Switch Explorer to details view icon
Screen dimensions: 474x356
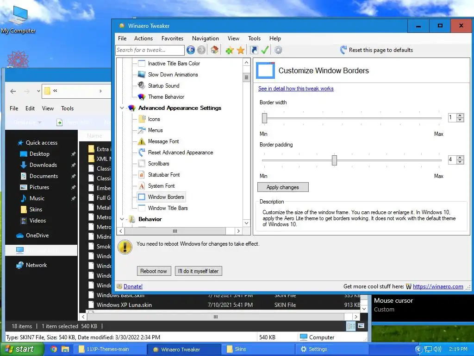point(351,326)
